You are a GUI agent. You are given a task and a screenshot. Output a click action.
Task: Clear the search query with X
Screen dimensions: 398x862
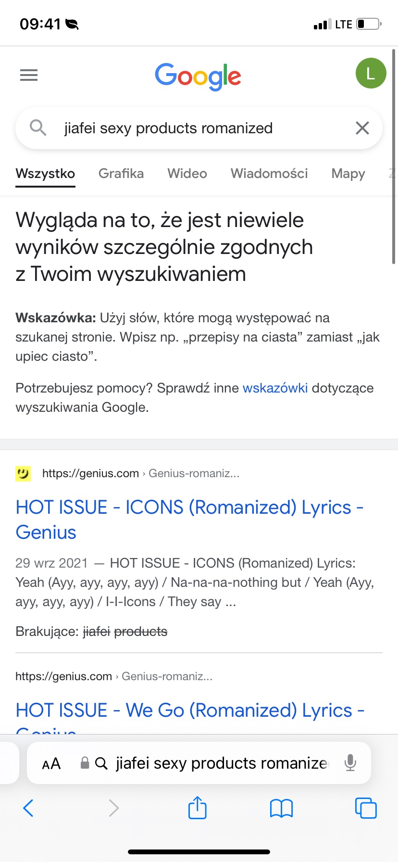362,128
